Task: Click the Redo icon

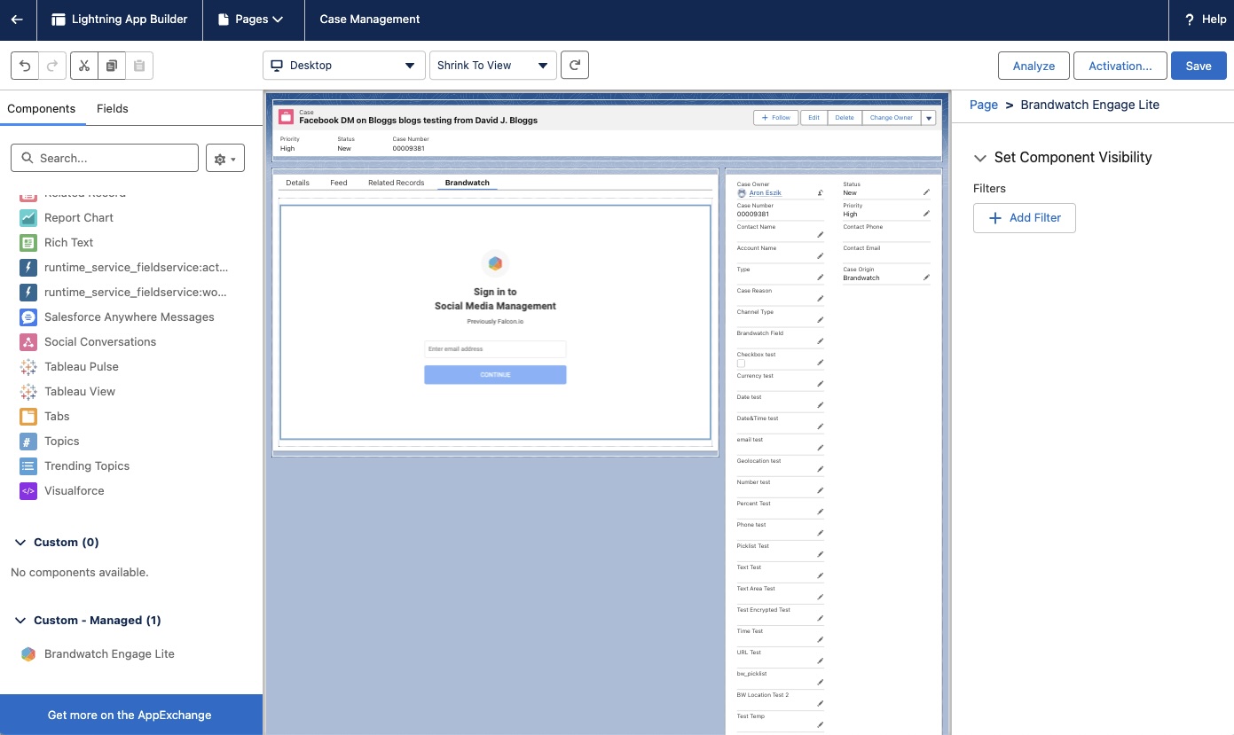Action: tap(53, 66)
